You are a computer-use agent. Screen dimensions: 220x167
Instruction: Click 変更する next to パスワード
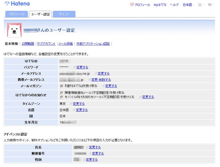pos(82,67)
